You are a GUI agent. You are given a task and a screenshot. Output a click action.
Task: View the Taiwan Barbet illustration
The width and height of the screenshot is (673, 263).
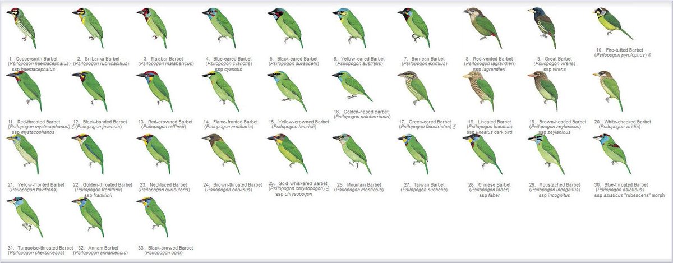click(413, 154)
